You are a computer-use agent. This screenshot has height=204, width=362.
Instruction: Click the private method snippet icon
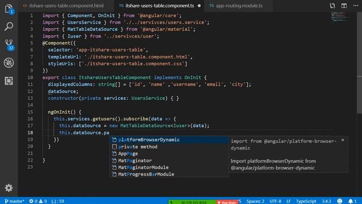point(114,147)
